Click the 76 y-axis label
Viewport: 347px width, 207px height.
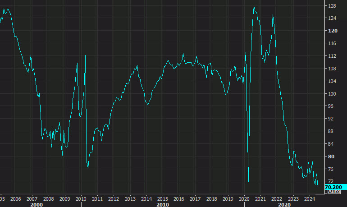click(x=331, y=169)
